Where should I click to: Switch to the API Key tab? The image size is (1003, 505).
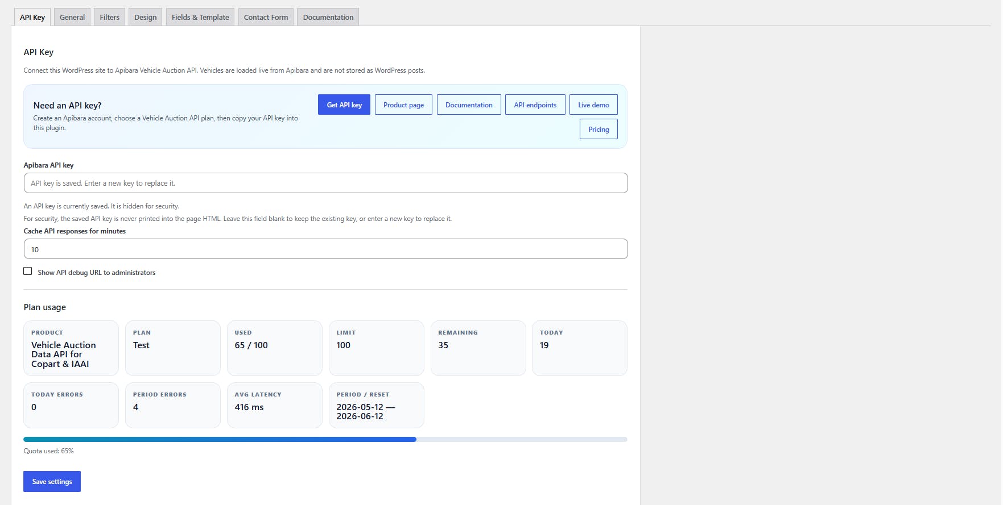[x=32, y=17]
